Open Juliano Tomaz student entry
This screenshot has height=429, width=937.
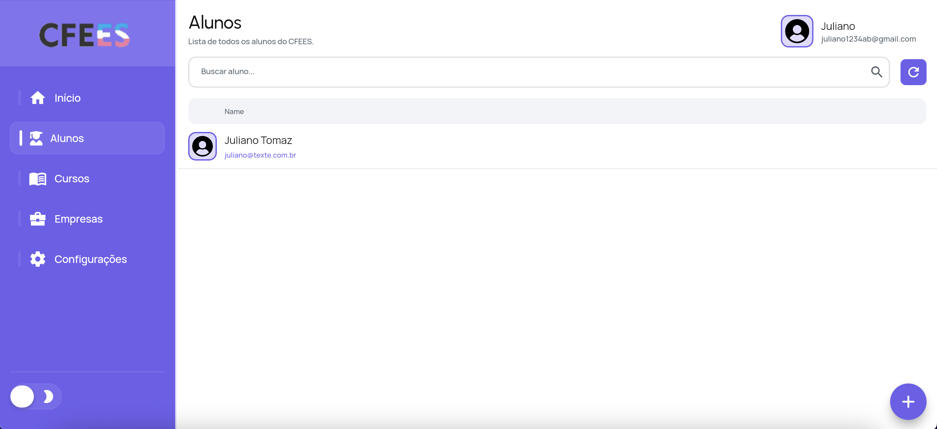click(x=258, y=140)
